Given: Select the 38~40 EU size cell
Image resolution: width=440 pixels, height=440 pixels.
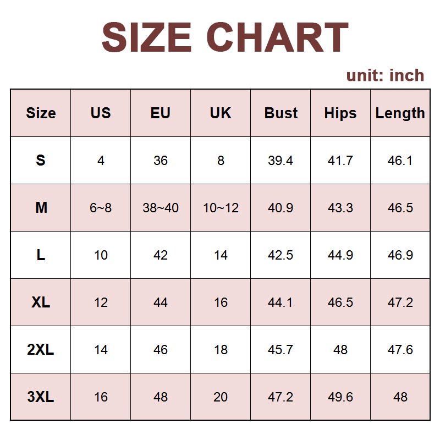Looking at the screenshot, I should tap(161, 208).
